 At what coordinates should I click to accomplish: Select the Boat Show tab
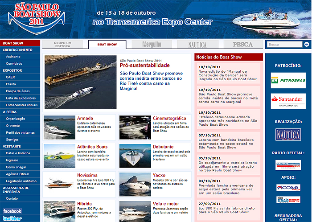[107, 45]
